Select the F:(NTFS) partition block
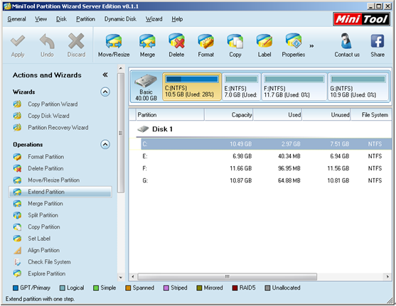The image size is (396, 306). point(294,87)
